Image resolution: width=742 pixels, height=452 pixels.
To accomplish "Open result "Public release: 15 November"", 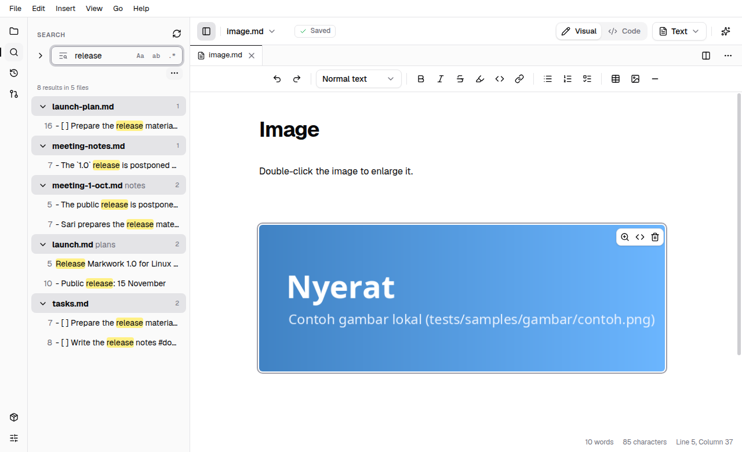I will click(x=109, y=283).
